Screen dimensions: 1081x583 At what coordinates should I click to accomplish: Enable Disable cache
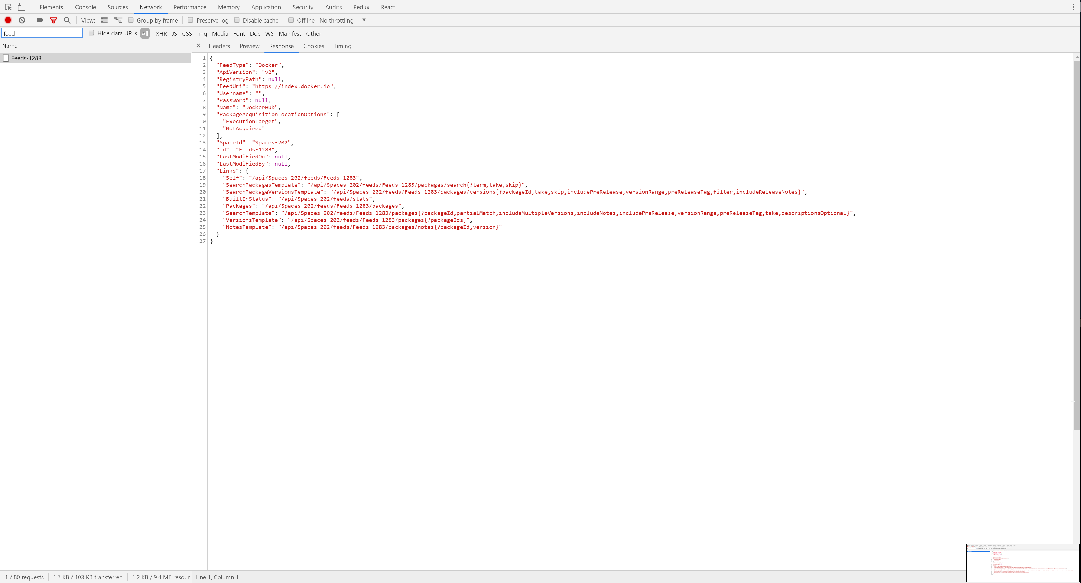coord(237,20)
